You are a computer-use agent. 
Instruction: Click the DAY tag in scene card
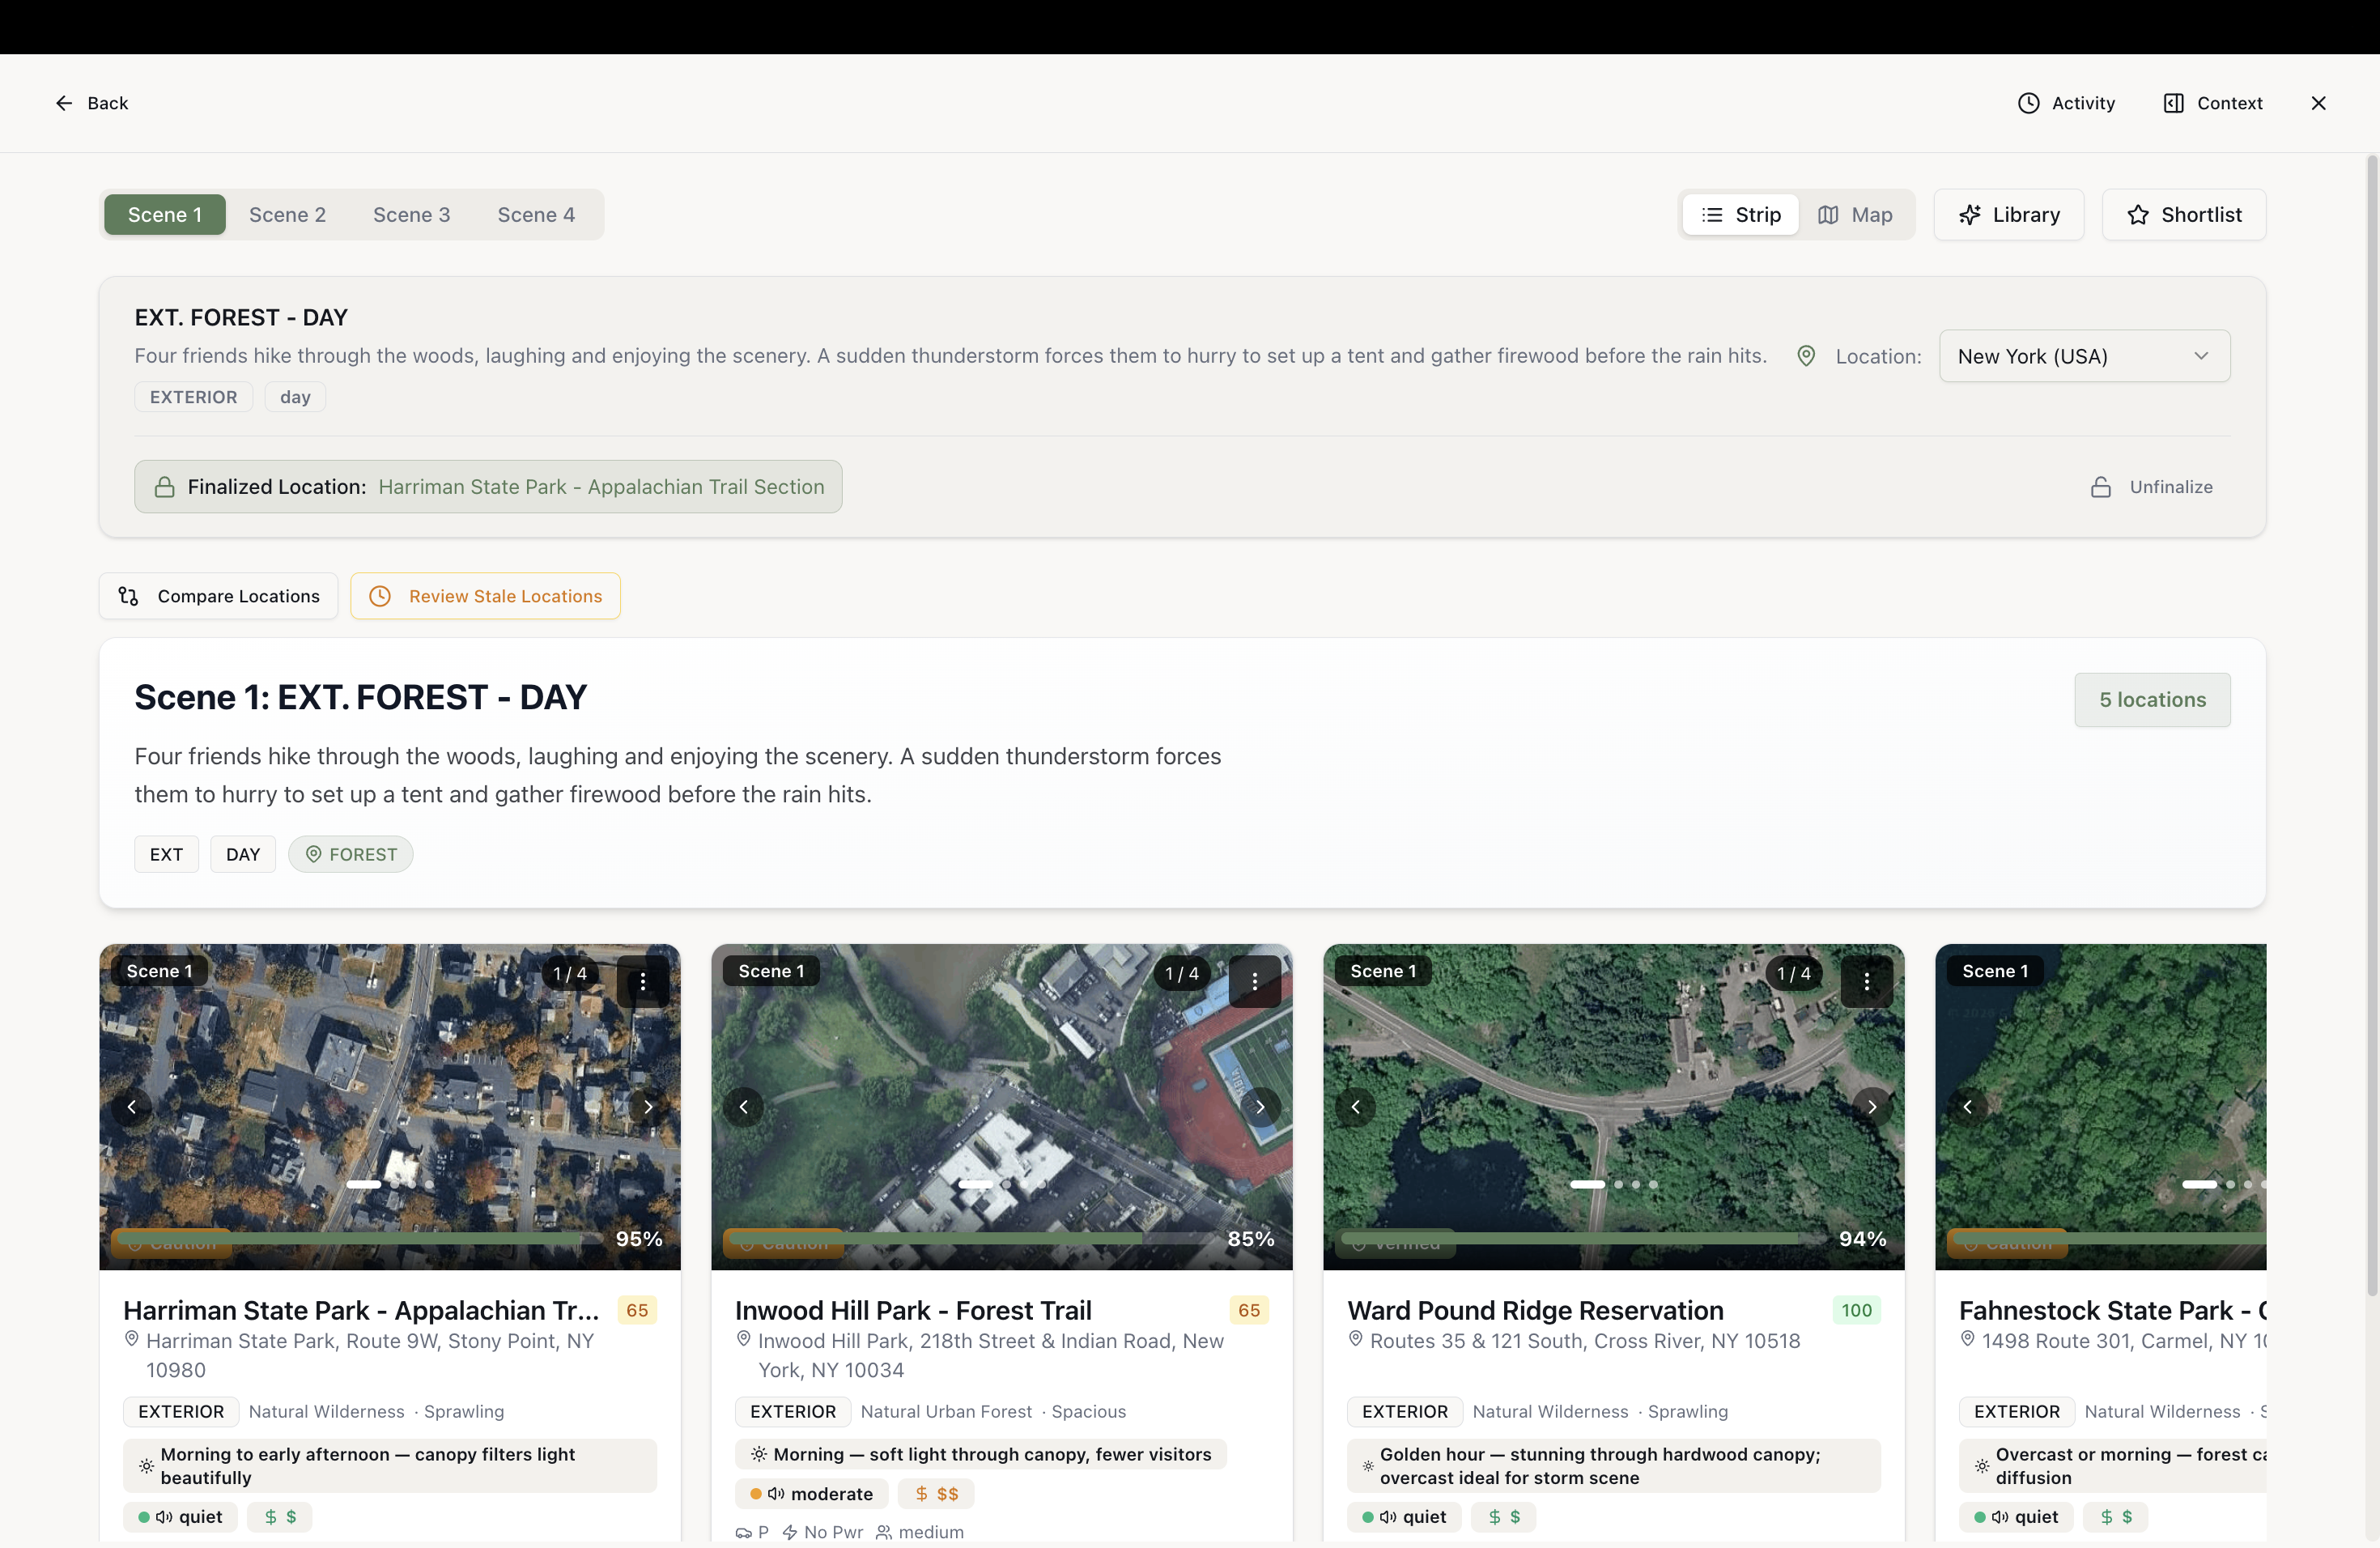[x=243, y=854]
